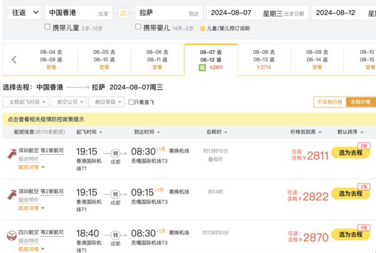
Task: Click 约13时50分 duration text
Action: point(216,232)
